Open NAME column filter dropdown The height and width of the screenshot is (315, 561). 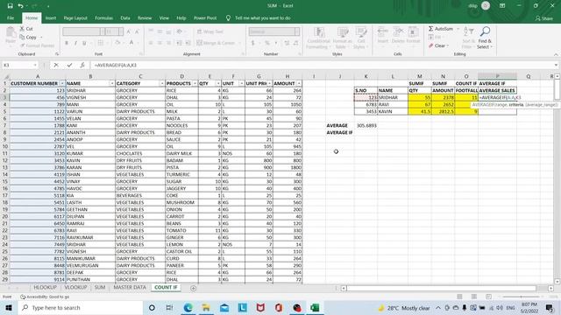point(111,83)
